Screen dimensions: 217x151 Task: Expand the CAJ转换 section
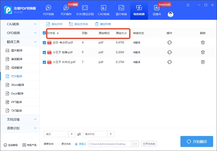coord(20,24)
